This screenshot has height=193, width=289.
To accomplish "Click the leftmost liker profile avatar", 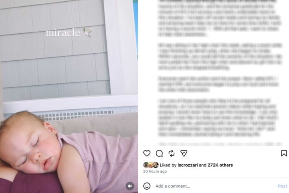I will (x=146, y=165).
